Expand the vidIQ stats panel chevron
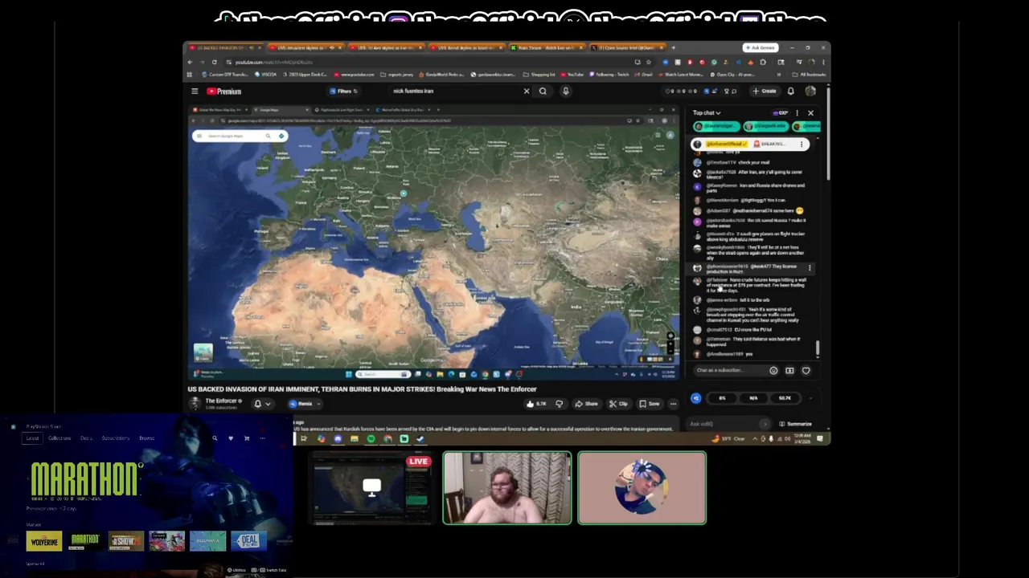This screenshot has height=578, width=1029. (x=810, y=398)
